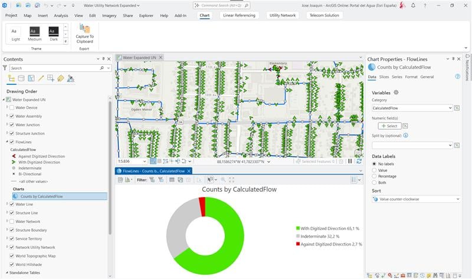Expand the Water Line layer
The height and width of the screenshot is (279, 472).
tap(7, 204)
